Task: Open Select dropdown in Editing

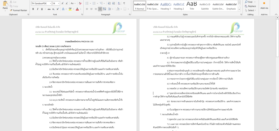Action: coord(250,10)
